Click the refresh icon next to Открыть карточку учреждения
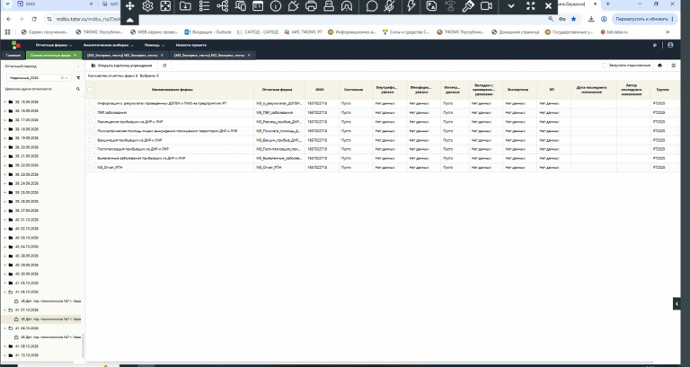This screenshot has height=367, width=690. tap(164, 66)
